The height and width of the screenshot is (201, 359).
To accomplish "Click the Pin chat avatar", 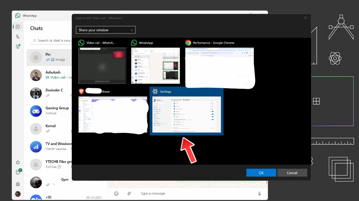I will 36,57.
